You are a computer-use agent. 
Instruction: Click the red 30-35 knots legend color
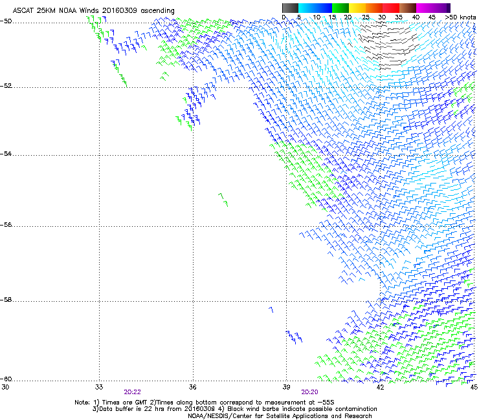tap(391, 8)
